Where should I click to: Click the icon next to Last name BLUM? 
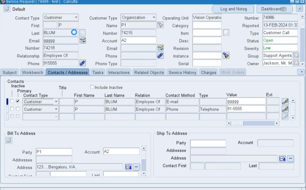pos(82,32)
